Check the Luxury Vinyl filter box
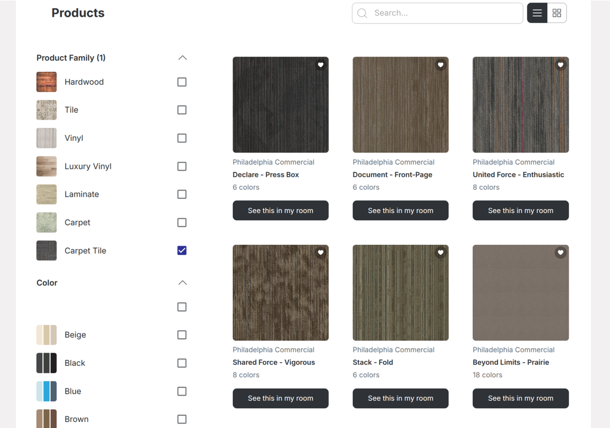 tap(181, 166)
